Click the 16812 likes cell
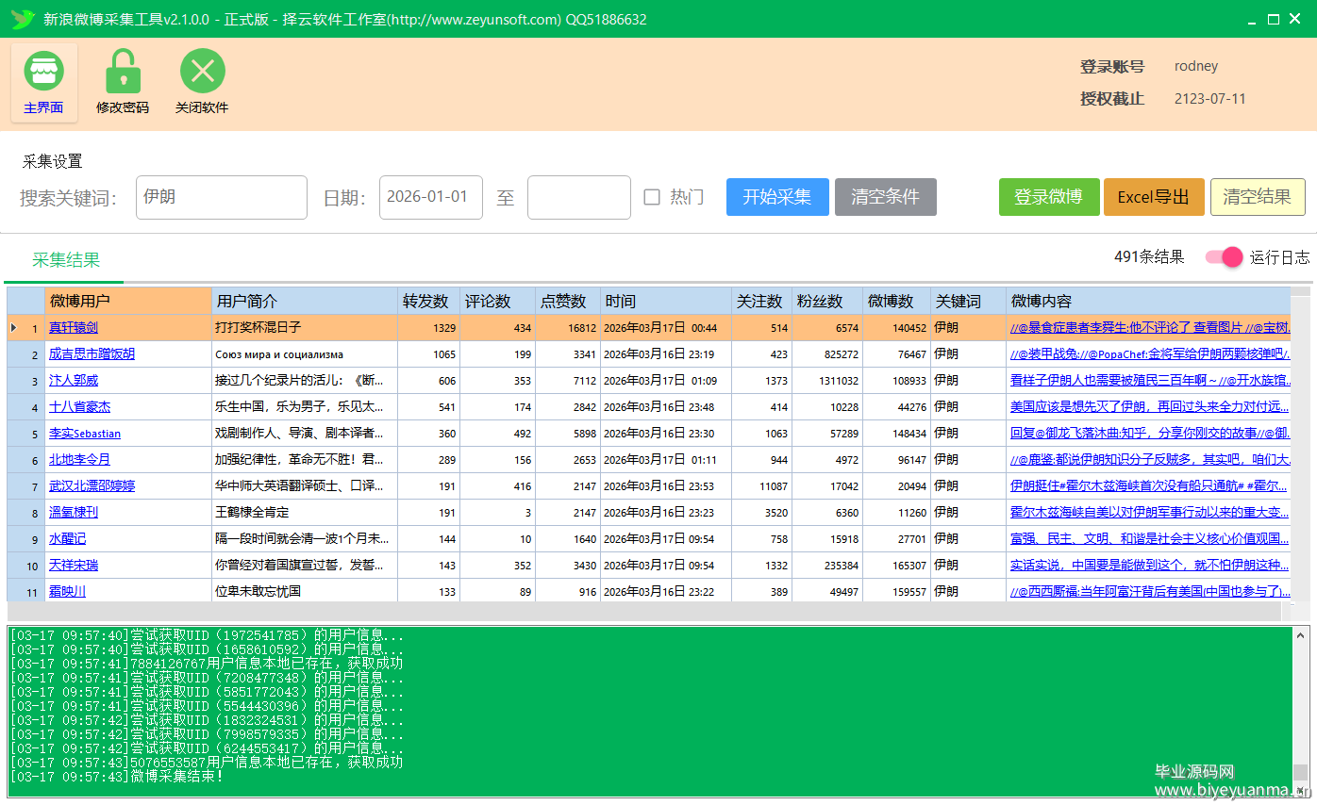The width and height of the screenshot is (1317, 805). [567, 328]
